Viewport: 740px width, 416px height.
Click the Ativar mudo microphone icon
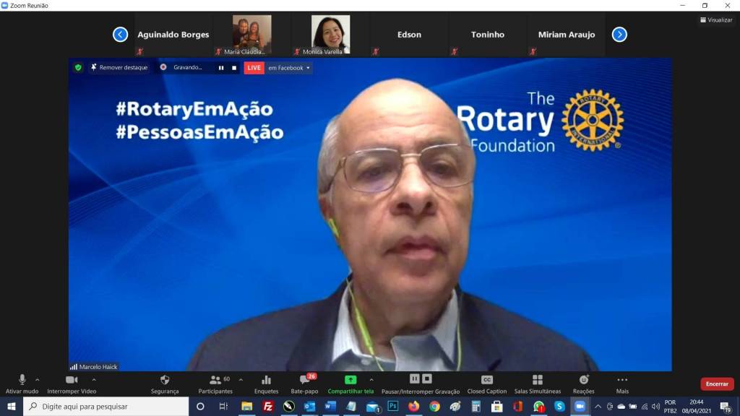[22, 380]
